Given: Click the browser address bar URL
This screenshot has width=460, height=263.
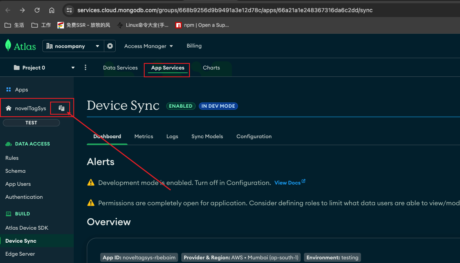Looking at the screenshot, I should click(224, 10).
